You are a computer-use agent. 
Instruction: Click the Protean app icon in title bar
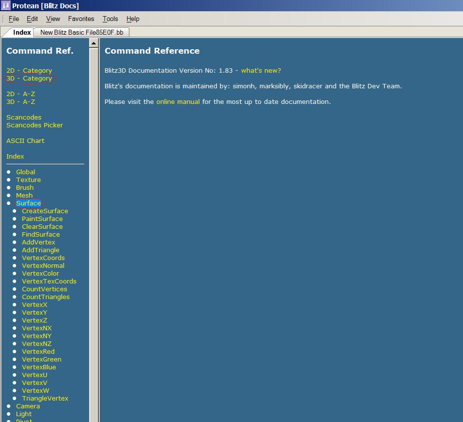(5, 5)
